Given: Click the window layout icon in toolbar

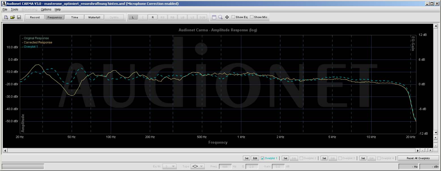Looking at the screenshot, I should [x=214, y=17].
